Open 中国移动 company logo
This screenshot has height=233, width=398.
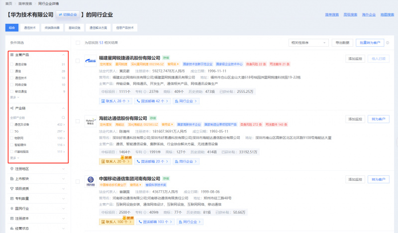tap(91, 181)
